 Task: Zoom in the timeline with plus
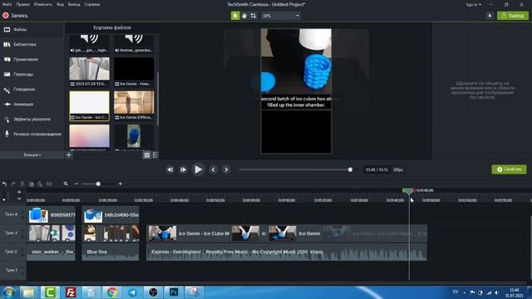point(120,184)
